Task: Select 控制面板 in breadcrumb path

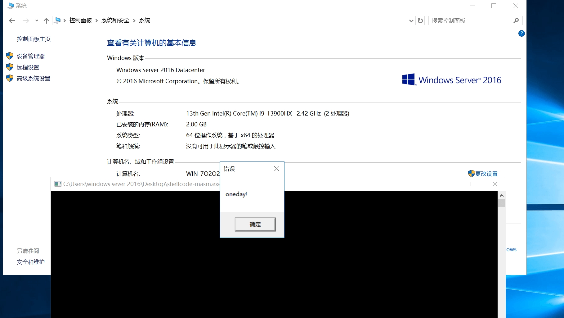Action: (x=81, y=20)
